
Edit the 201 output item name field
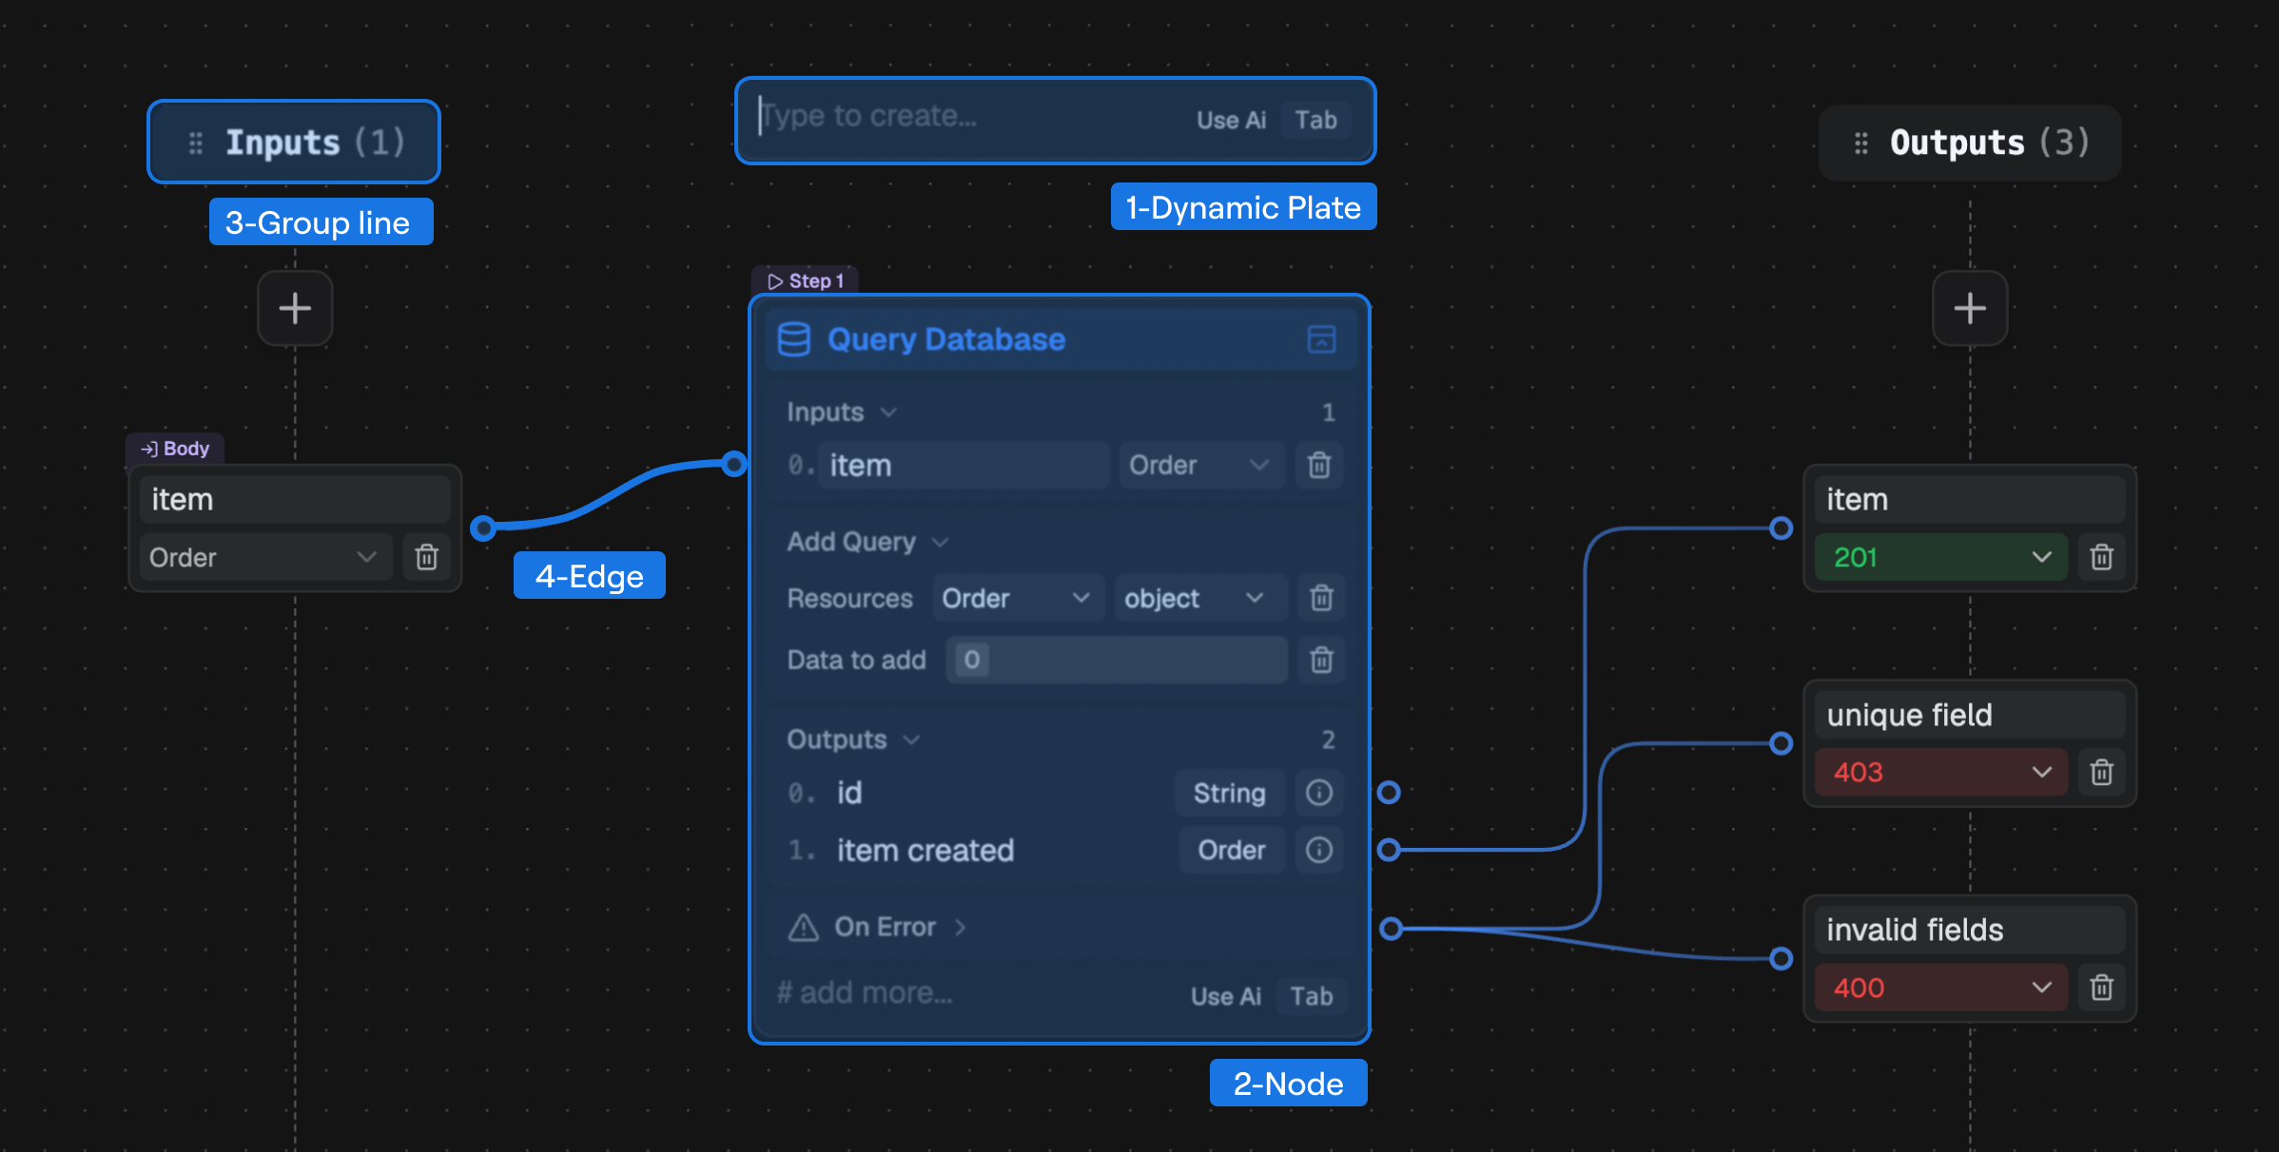[x=1970, y=500]
